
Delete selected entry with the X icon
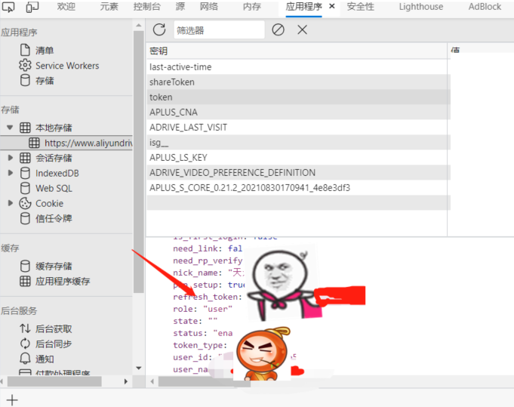(x=302, y=30)
